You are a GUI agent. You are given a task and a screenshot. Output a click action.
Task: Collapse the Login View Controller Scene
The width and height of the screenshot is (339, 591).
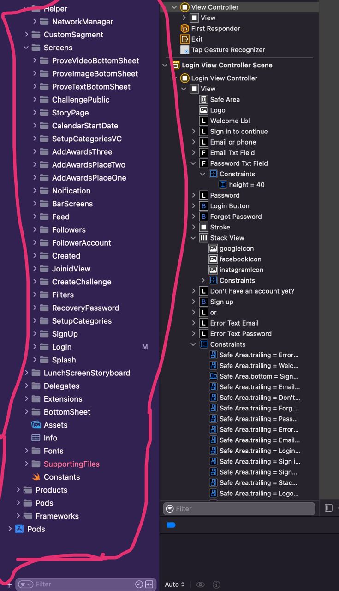165,65
